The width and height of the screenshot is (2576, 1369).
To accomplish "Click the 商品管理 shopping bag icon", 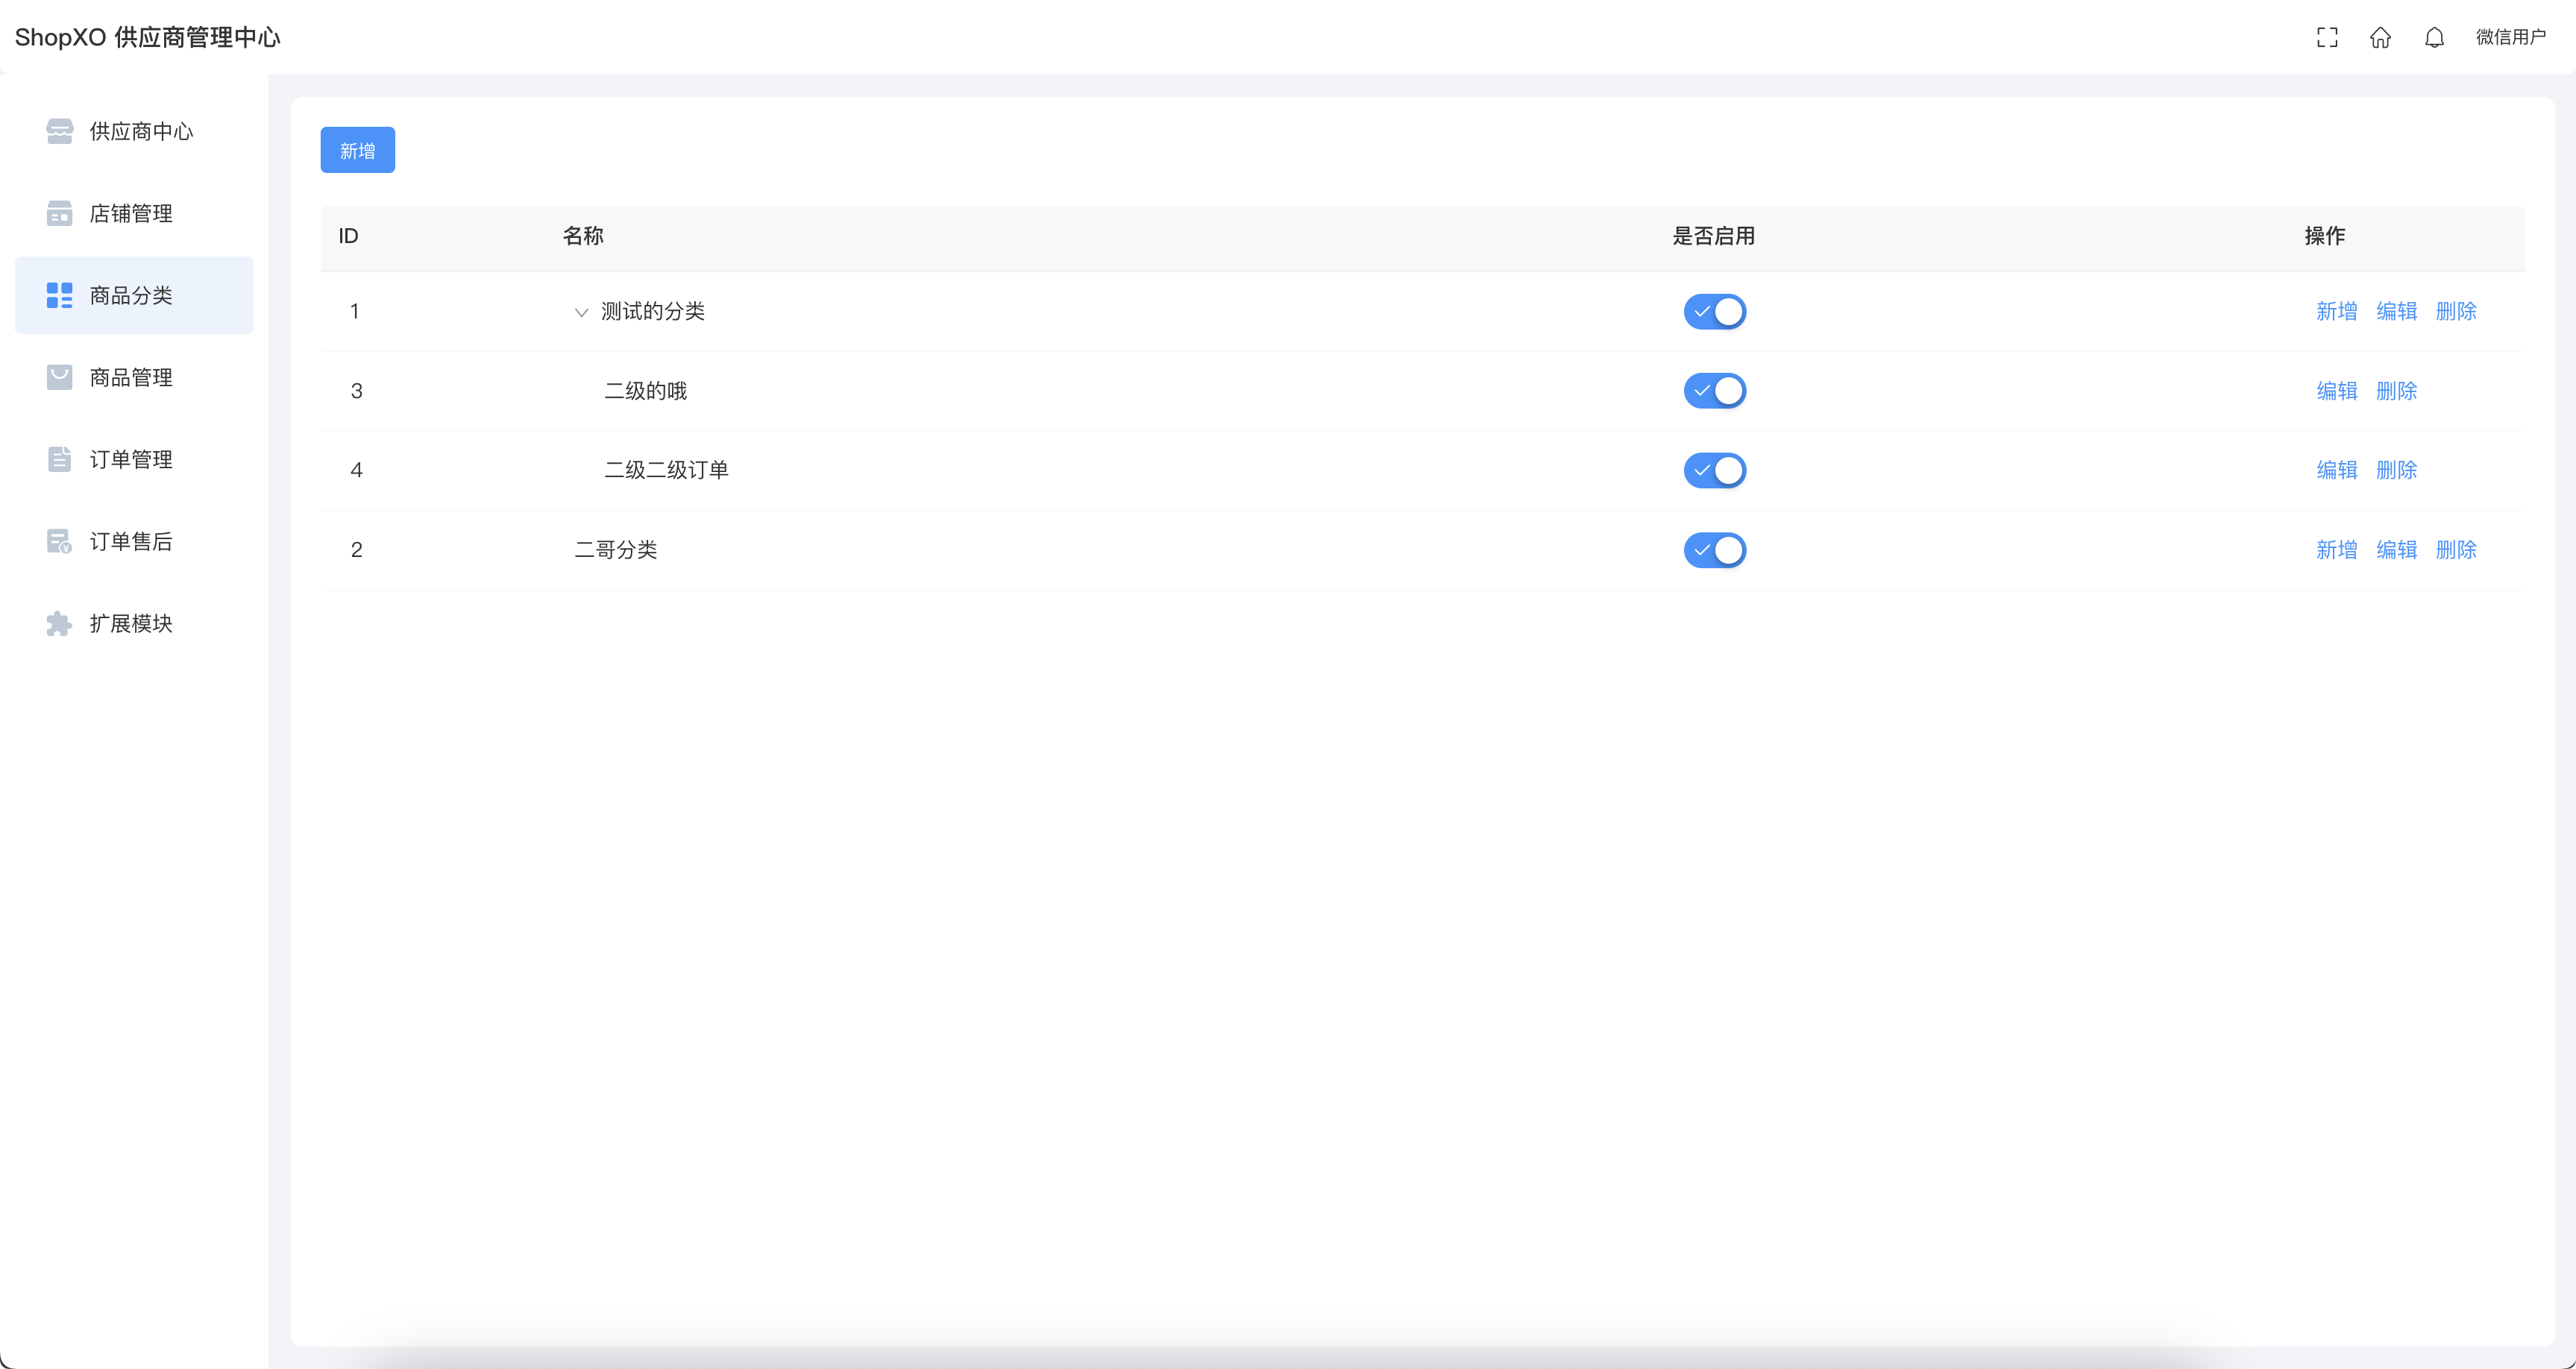I will coord(60,377).
